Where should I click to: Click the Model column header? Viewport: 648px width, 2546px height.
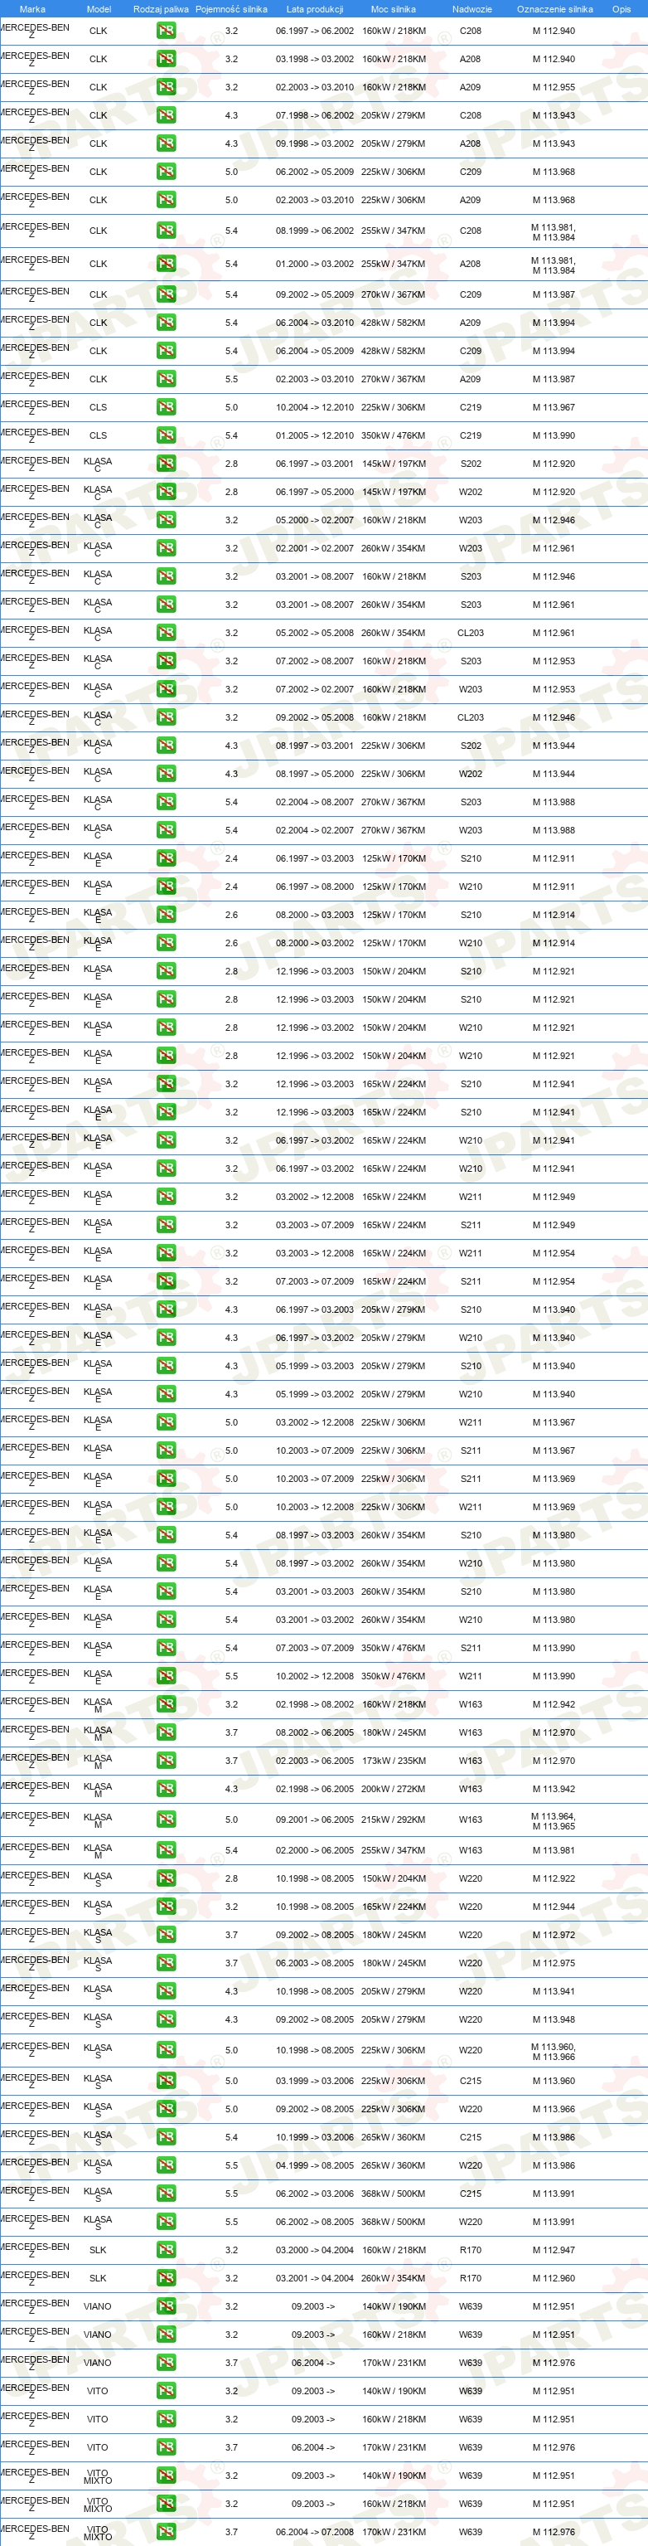pyautogui.click(x=99, y=9)
